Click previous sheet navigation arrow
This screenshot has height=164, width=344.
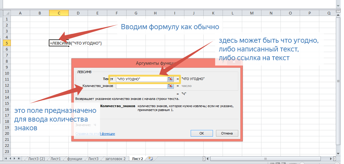[11, 159]
